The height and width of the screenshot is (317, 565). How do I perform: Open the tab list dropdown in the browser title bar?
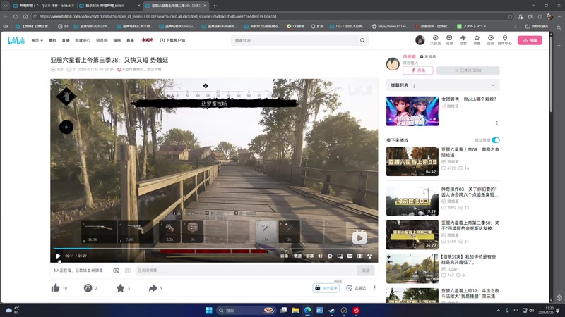click(6, 6)
